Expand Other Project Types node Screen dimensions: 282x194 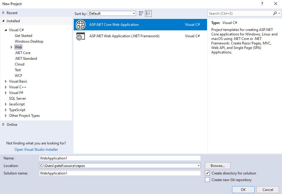coord(6,116)
